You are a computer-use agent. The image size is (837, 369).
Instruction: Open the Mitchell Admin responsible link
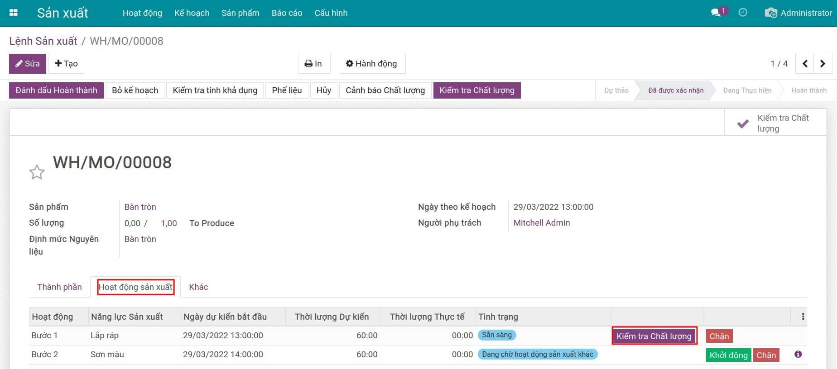[x=541, y=223]
